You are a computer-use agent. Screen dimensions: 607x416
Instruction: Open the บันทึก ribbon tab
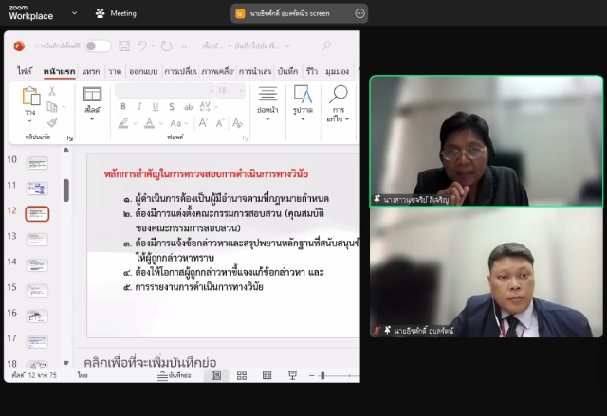[287, 71]
